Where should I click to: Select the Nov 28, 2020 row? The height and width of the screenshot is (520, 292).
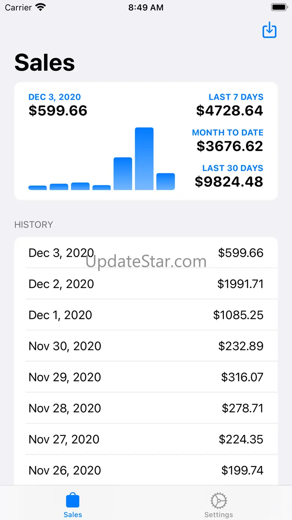coord(146,408)
